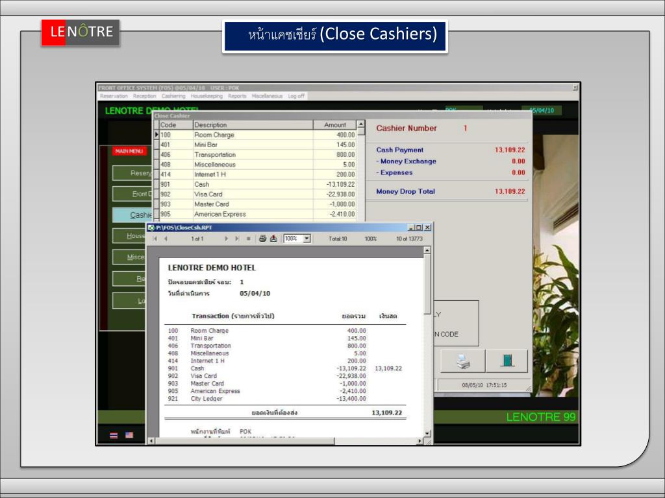The height and width of the screenshot is (498, 665).
Task: Open the Miscellaneous menu
Action: click(267, 96)
